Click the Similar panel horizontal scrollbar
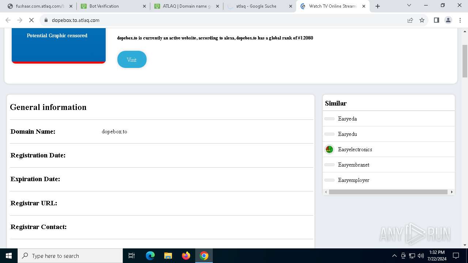Screen dimensions: 468x263 tap(388, 192)
